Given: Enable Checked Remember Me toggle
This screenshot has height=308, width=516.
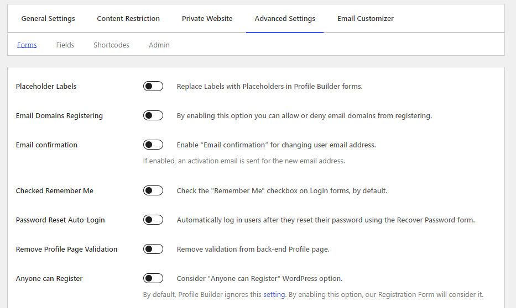Looking at the screenshot, I should 153,190.
